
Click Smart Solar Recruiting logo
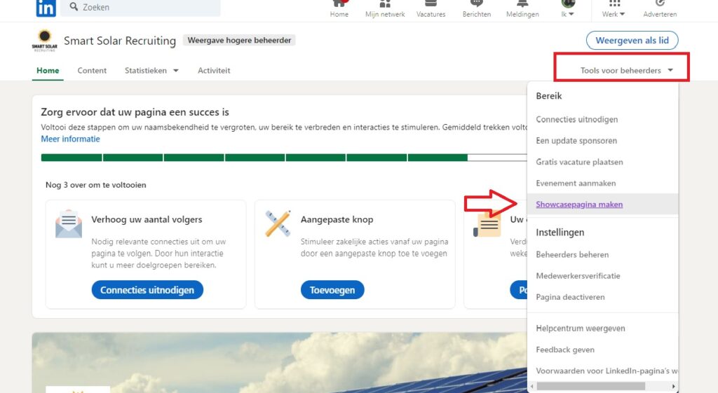(x=44, y=41)
